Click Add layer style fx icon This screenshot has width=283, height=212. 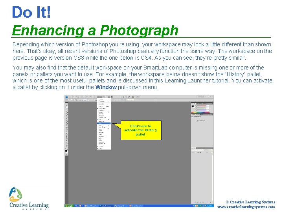(x=198, y=203)
